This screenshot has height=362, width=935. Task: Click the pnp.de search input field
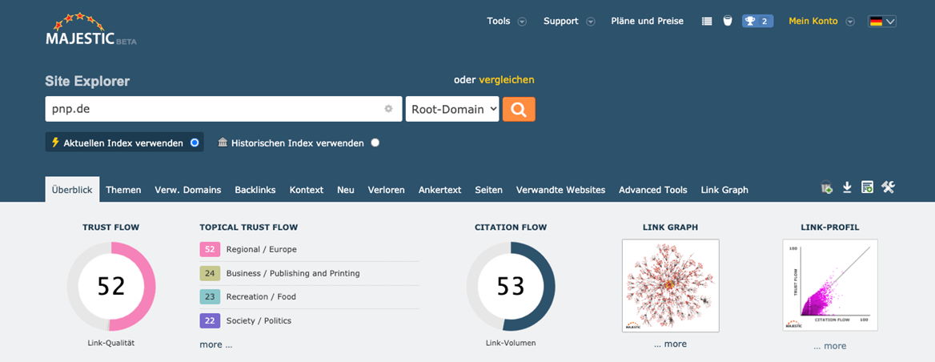pyautogui.click(x=223, y=109)
